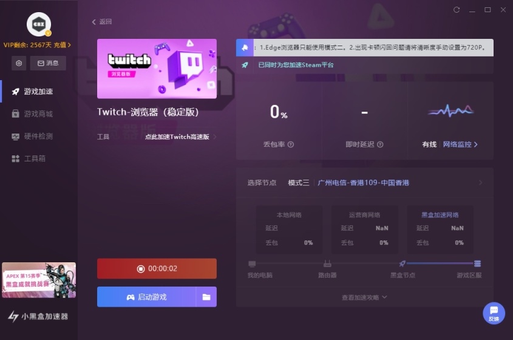Read the Edge浏览器 notice text bar
The height and width of the screenshot is (340, 513).
(x=373, y=47)
